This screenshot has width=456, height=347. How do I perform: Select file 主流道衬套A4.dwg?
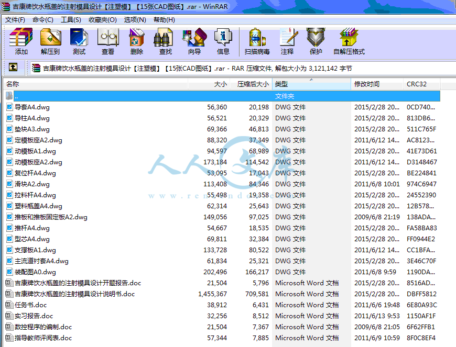coord(41,261)
